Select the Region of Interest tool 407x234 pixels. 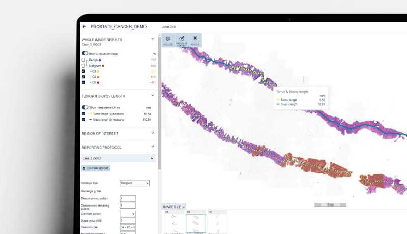point(181,40)
